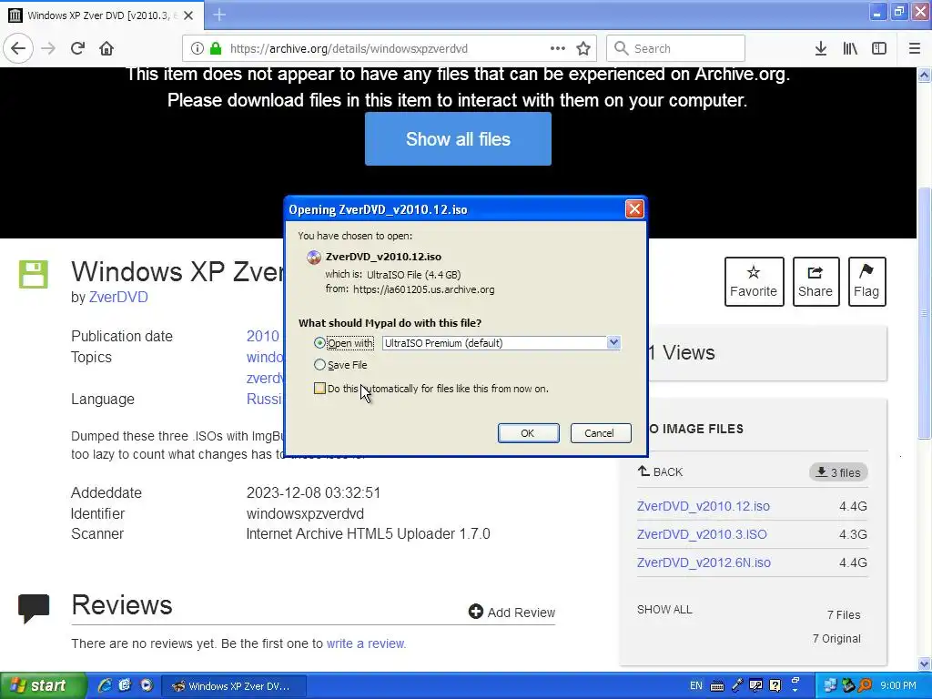Download all via 3 files button

click(x=838, y=472)
